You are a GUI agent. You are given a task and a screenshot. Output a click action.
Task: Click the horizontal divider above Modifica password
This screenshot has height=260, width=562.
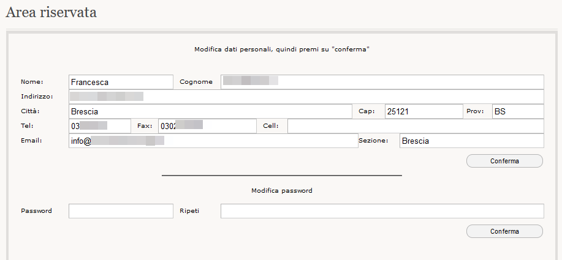tap(281, 176)
